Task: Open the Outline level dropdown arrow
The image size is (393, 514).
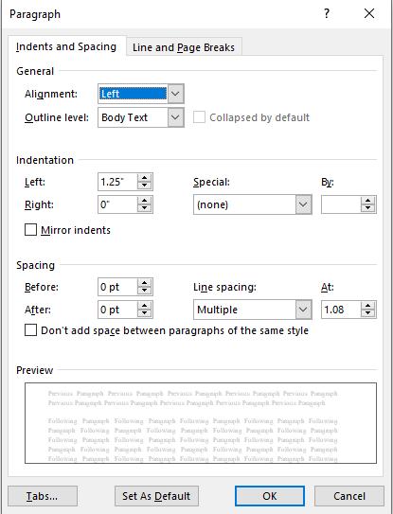Action: tap(176, 117)
